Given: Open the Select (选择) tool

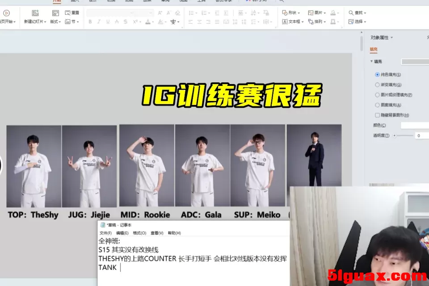Looking at the screenshot, I should (357, 21).
